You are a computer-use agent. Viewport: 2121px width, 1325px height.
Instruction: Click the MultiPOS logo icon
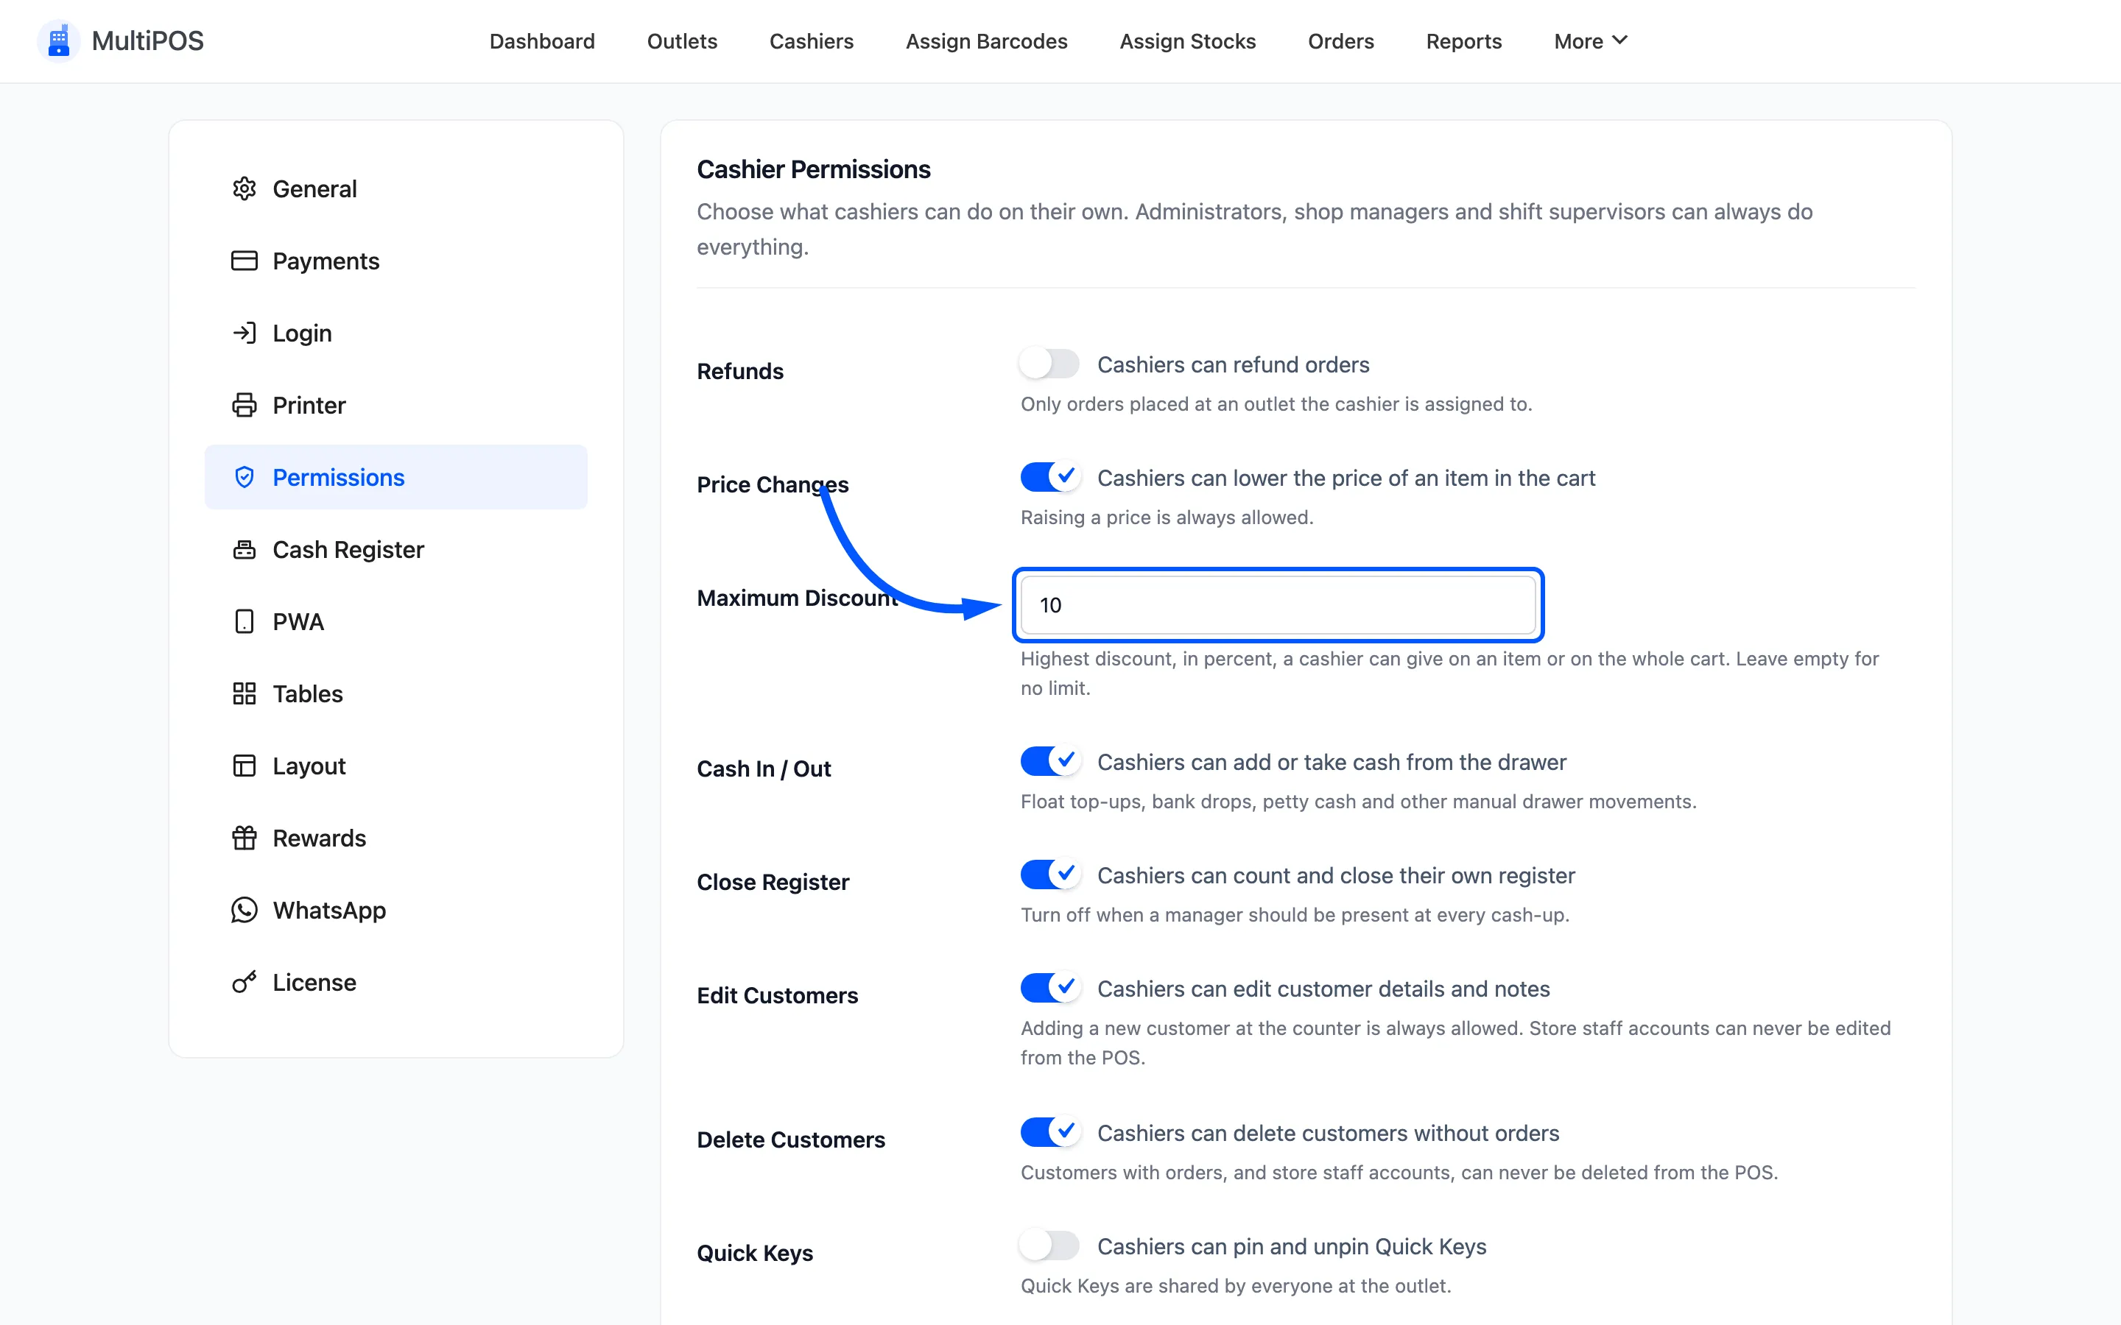(59, 41)
